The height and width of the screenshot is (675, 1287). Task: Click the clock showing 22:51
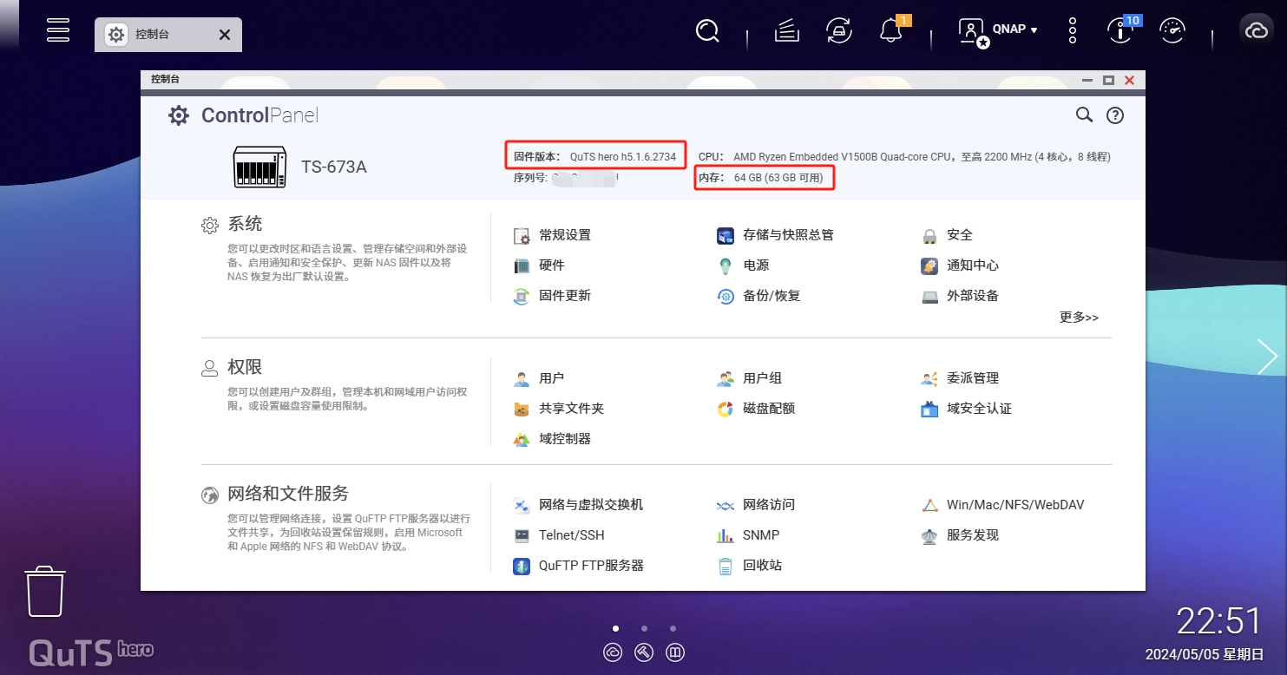1218,621
